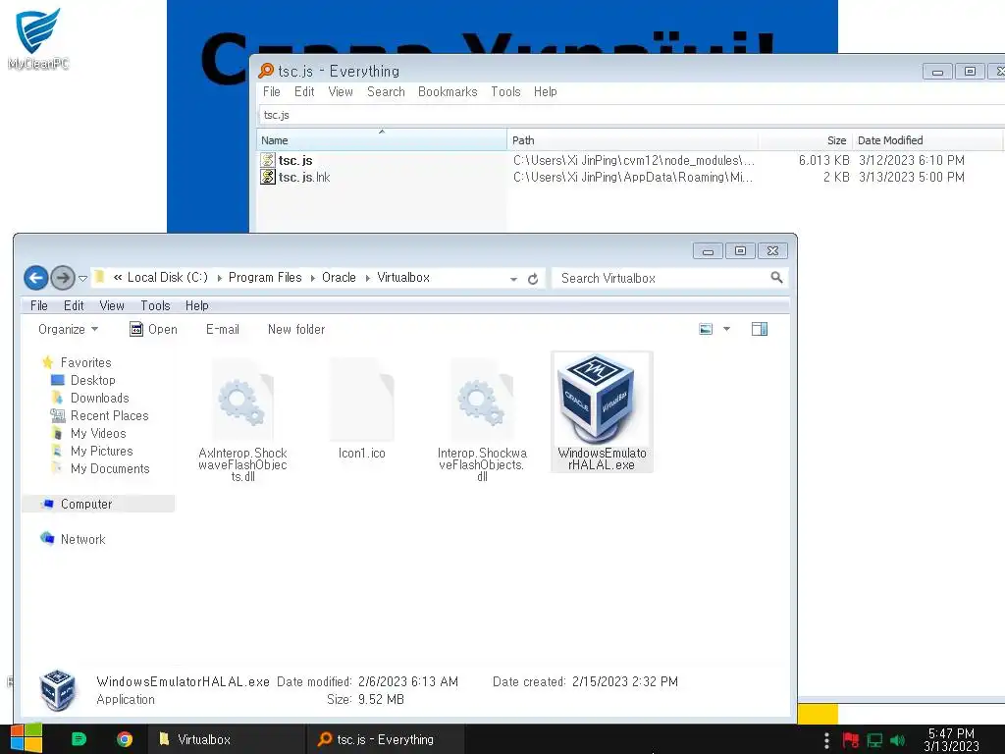Open Help menu in Virtualbox explorer
Screen dimensions: 1005x754
pyautogui.click(x=196, y=306)
